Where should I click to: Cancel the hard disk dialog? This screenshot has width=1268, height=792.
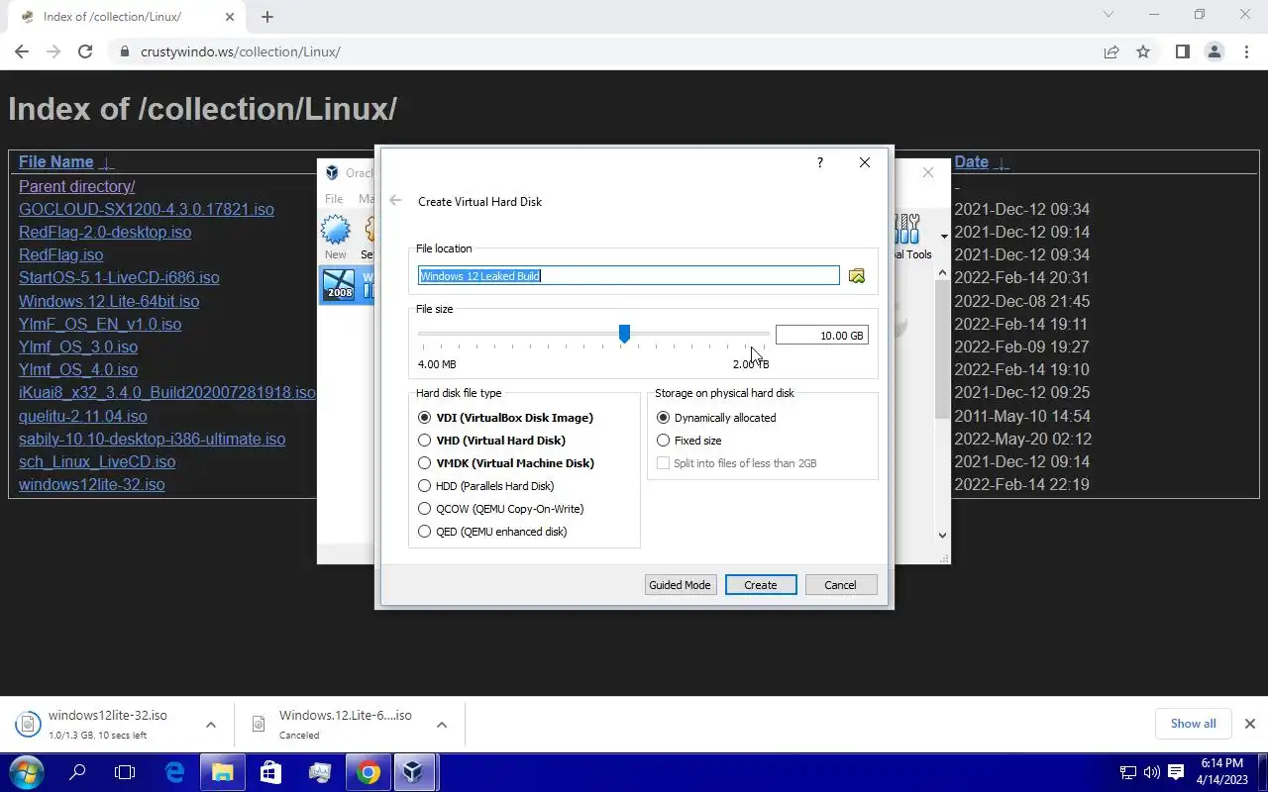click(x=840, y=585)
